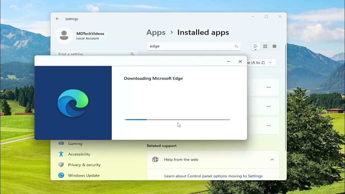This screenshot has width=345, height=194.
Task: Click the Settings window vertical scrollbar
Action: point(285,97)
